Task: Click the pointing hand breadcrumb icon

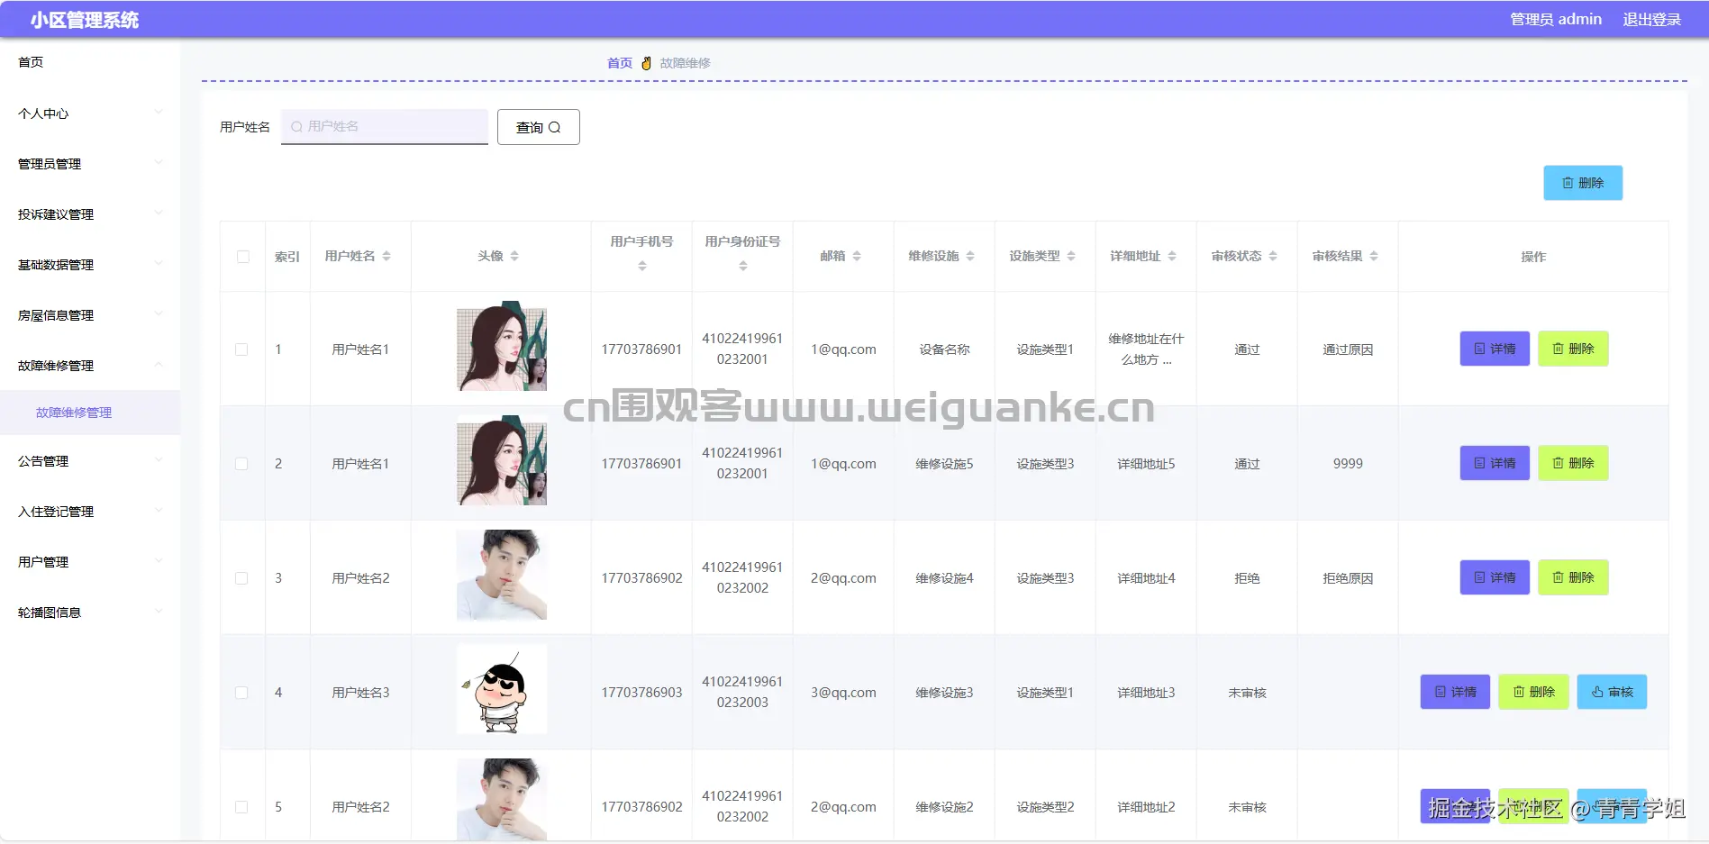Action: pyautogui.click(x=646, y=63)
